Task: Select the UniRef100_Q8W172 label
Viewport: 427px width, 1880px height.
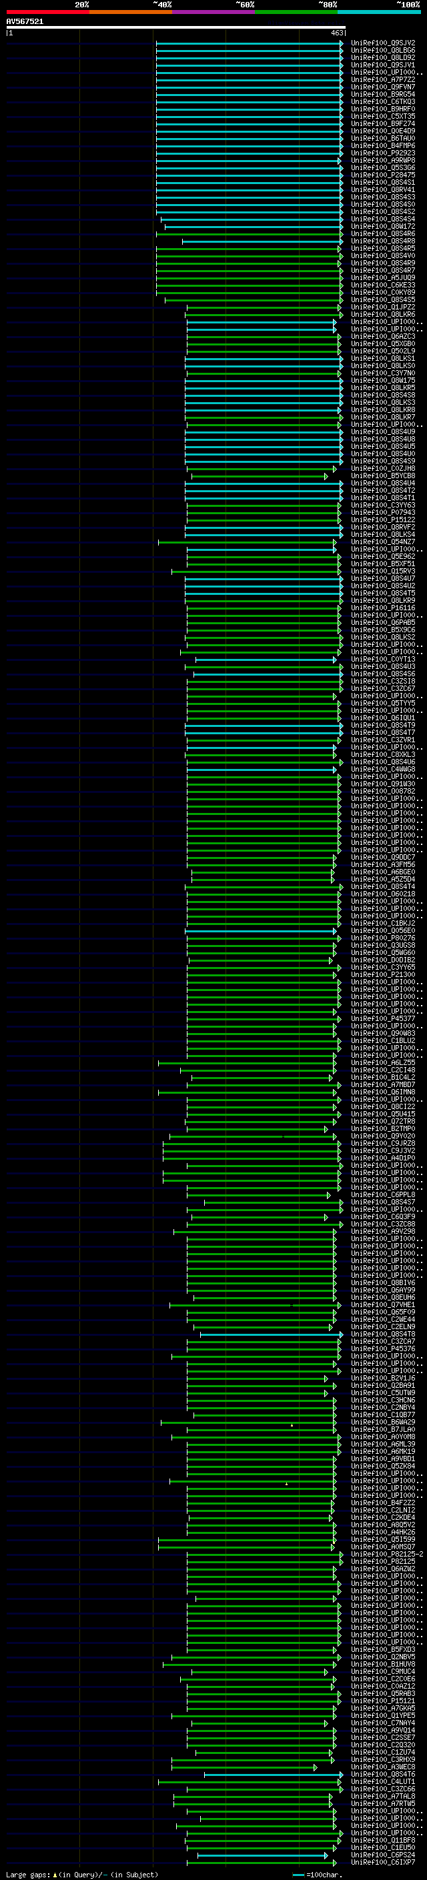Action: (383, 226)
